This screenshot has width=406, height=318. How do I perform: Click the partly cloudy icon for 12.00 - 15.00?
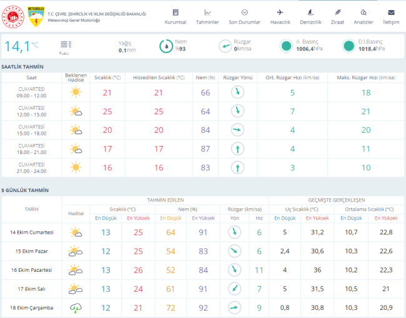point(76,111)
